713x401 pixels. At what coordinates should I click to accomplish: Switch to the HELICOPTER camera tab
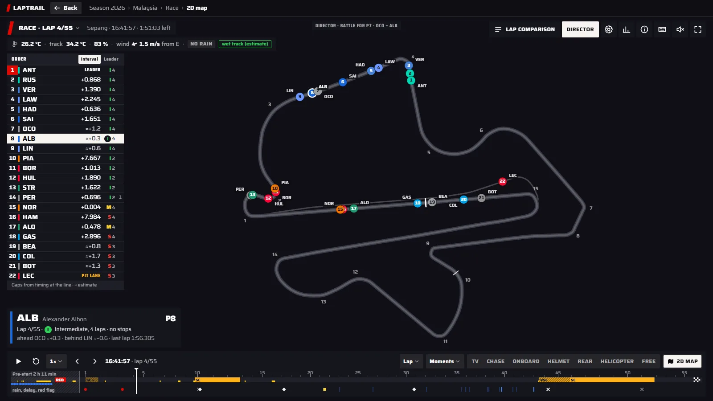pyautogui.click(x=617, y=361)
